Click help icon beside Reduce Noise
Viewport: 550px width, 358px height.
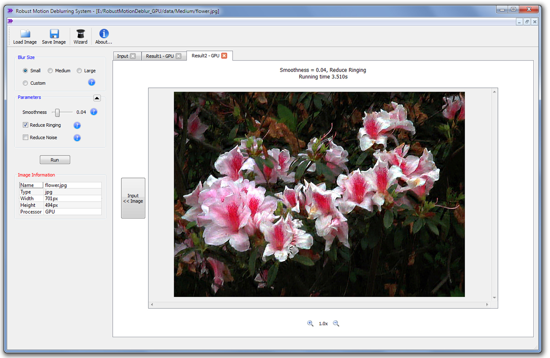coord(77,138)
